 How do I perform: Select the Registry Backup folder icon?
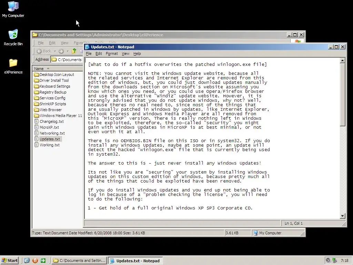coord(37,92)
